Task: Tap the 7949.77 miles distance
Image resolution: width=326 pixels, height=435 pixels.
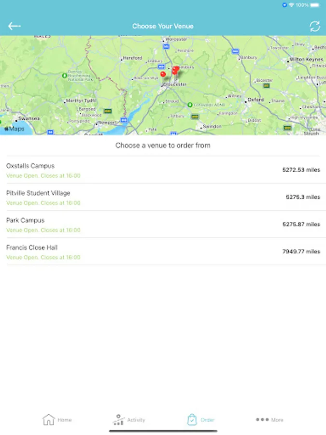Action: 301,251
